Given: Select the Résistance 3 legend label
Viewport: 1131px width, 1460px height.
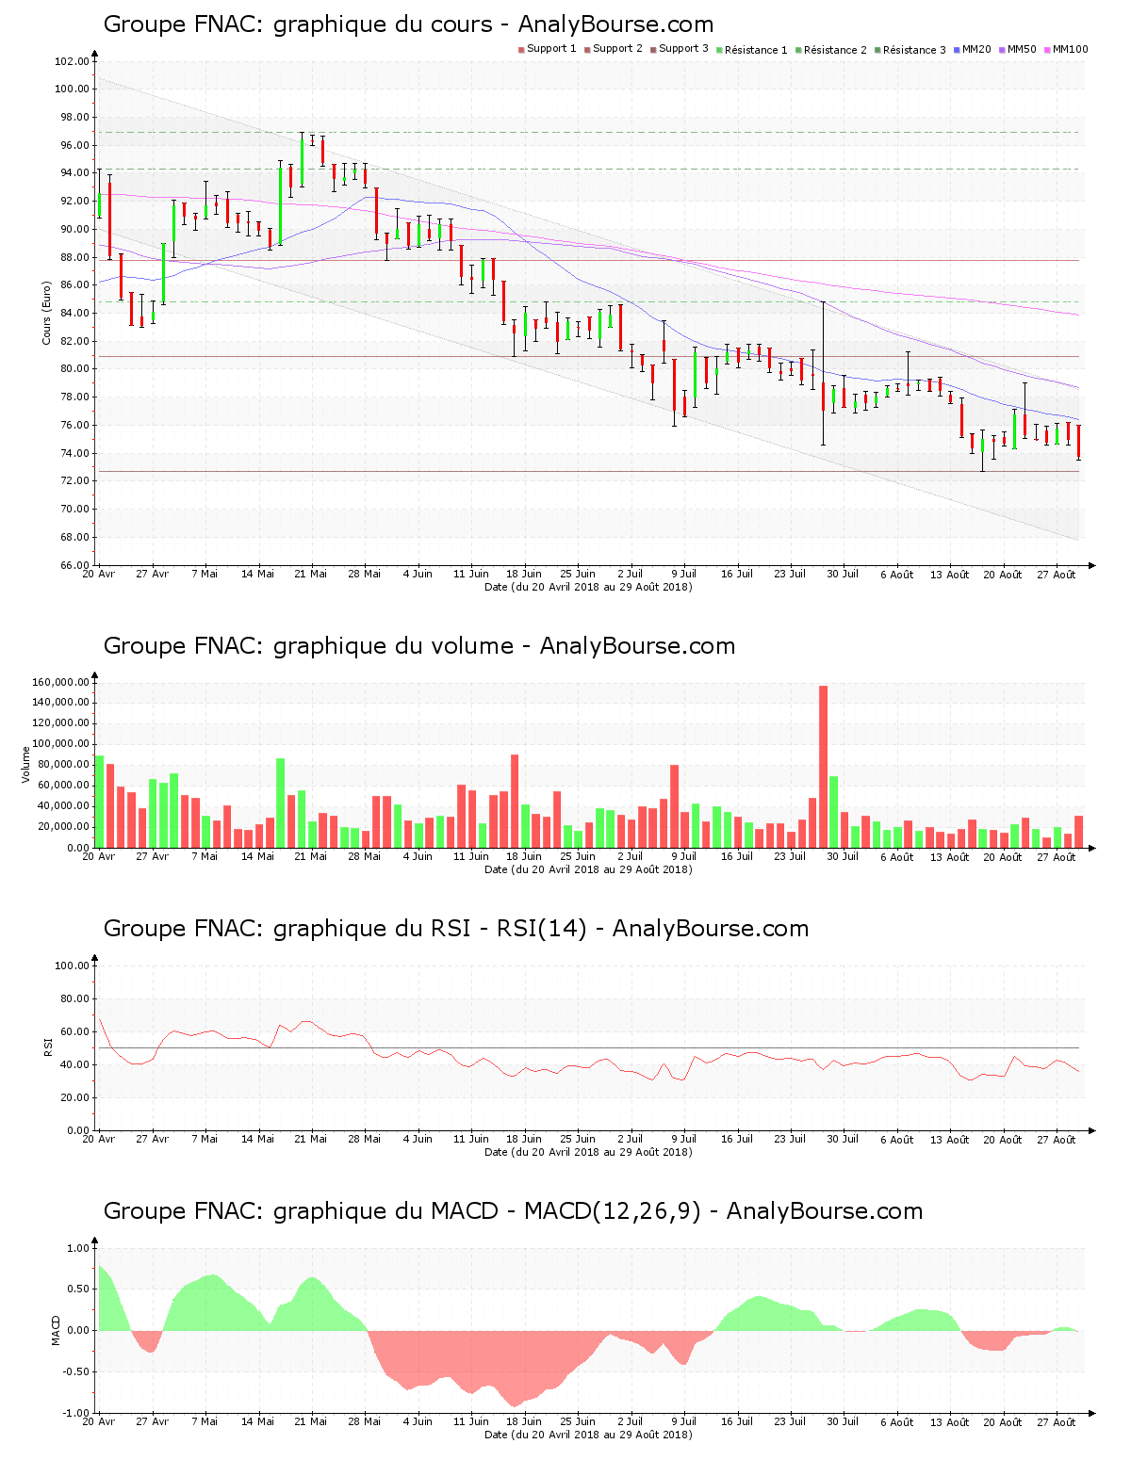Looking at the screenshot, I should (x=914, y=50).
